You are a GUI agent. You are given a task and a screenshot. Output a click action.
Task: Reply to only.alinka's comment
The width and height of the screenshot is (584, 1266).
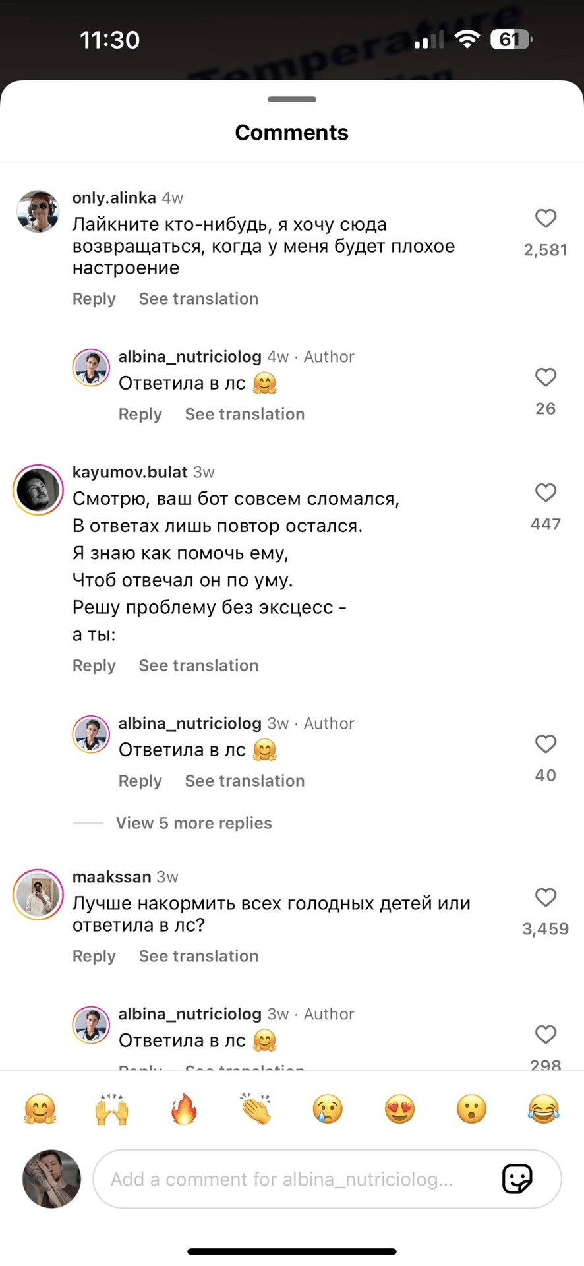94,299
